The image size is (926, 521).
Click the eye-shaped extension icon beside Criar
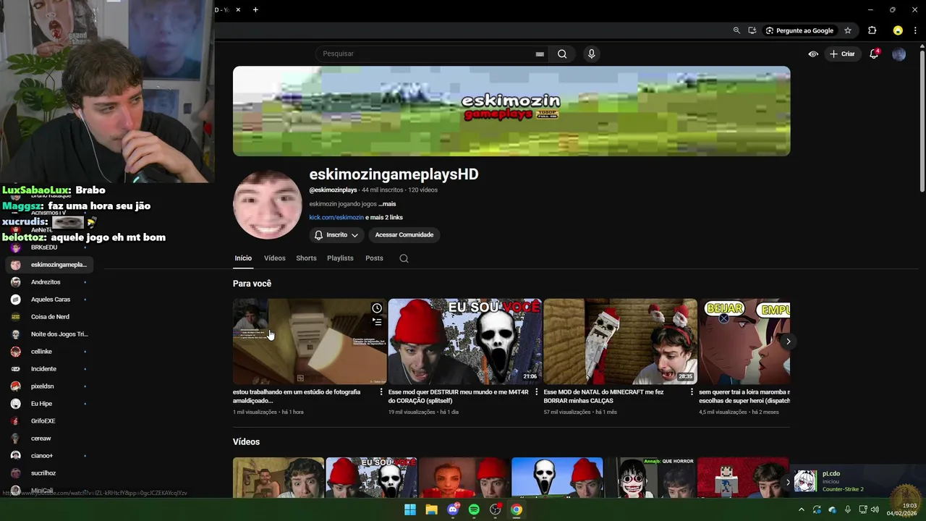pos(813,54)
